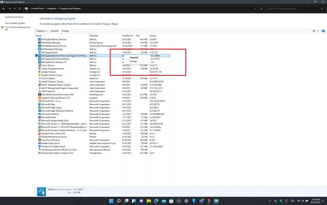Image resolution: width=327 pixels, height=205 pixels.
Task: Click the Dell Digital Delivery Services icon
Action: tap(40, 39)
